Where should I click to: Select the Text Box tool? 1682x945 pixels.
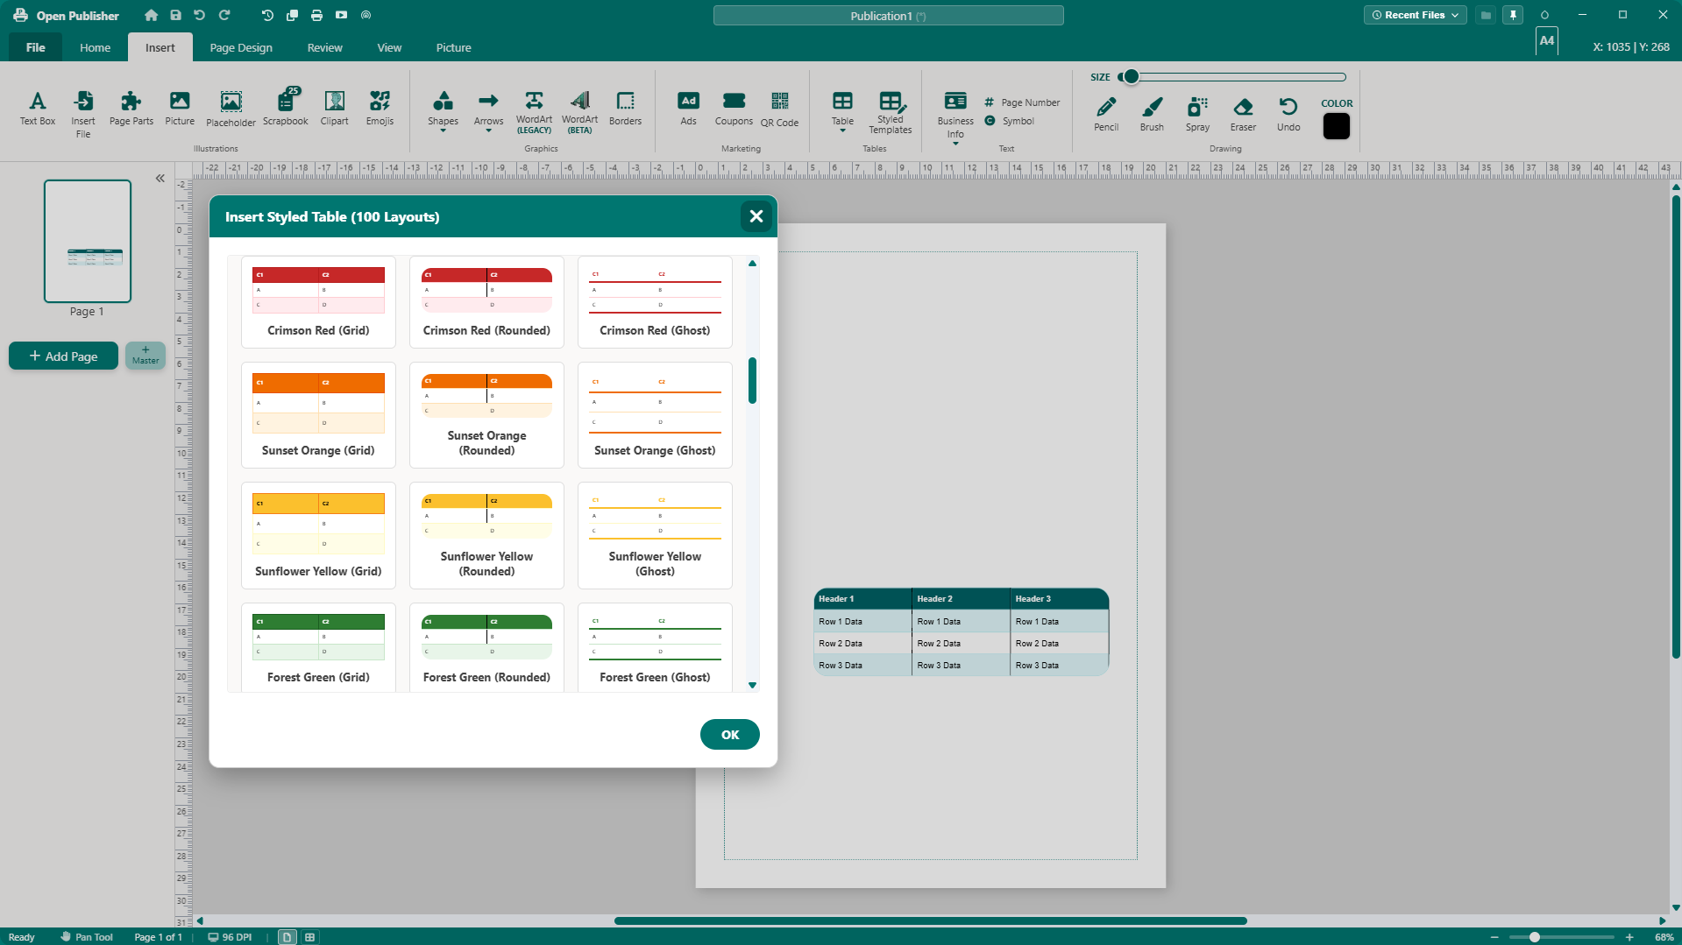tap(37, 109)
